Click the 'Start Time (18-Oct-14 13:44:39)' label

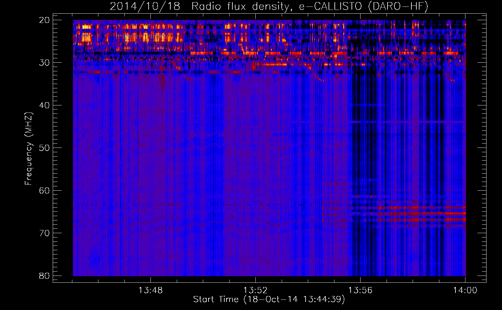[x=269, y=299]
